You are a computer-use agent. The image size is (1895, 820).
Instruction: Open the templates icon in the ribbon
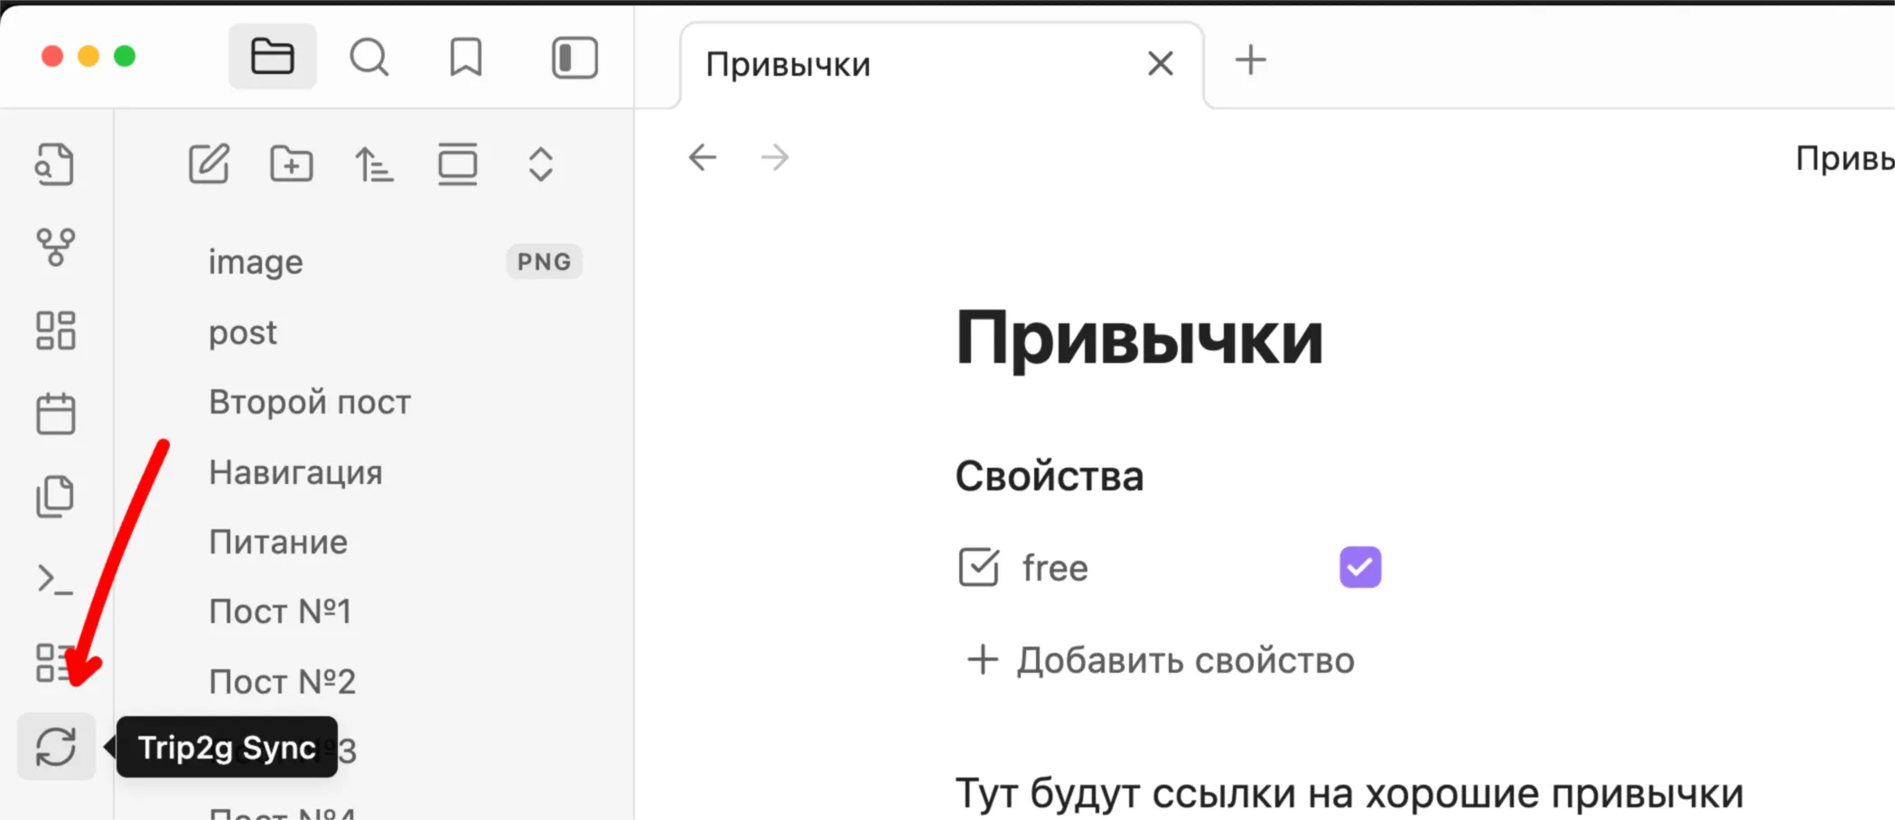click(56, 497)
